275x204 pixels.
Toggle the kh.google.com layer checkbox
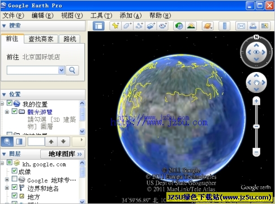[x=10, y=163]
